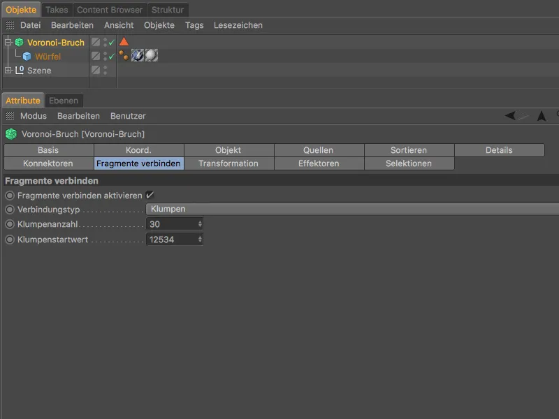Open the Quellen settings tab
559x419 pixels.
[x=319, y=150]
